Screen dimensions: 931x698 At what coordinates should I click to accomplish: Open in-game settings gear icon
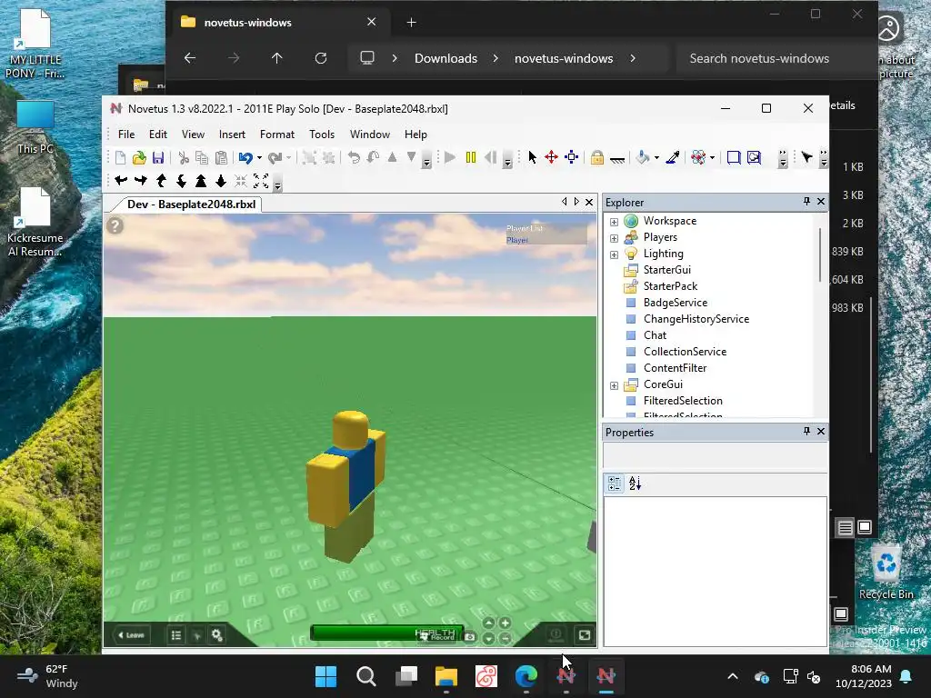[217, 635]
